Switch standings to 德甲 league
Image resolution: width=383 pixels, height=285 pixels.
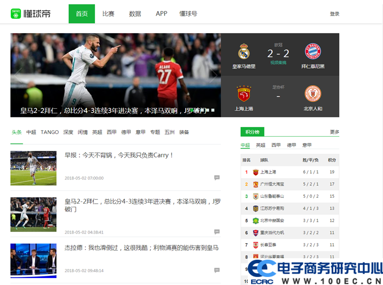[x=291, y=145]
